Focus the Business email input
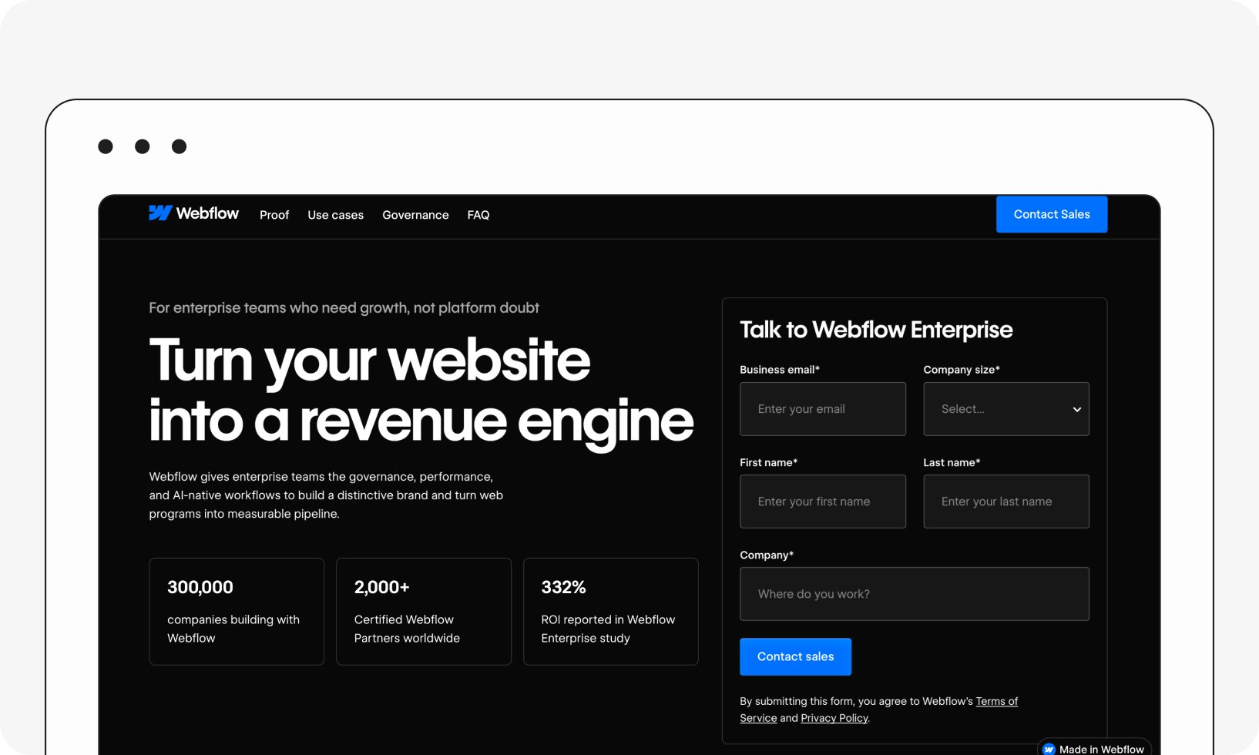Image resolution: width=1259 pixels, height=755 pixels. pyautogui.click(x=823, y=409)
